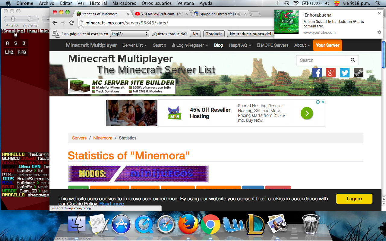The width and height of the screenshot is (386, 241).
Task: Expand the Login/Register menu
Action: [190, 45]
